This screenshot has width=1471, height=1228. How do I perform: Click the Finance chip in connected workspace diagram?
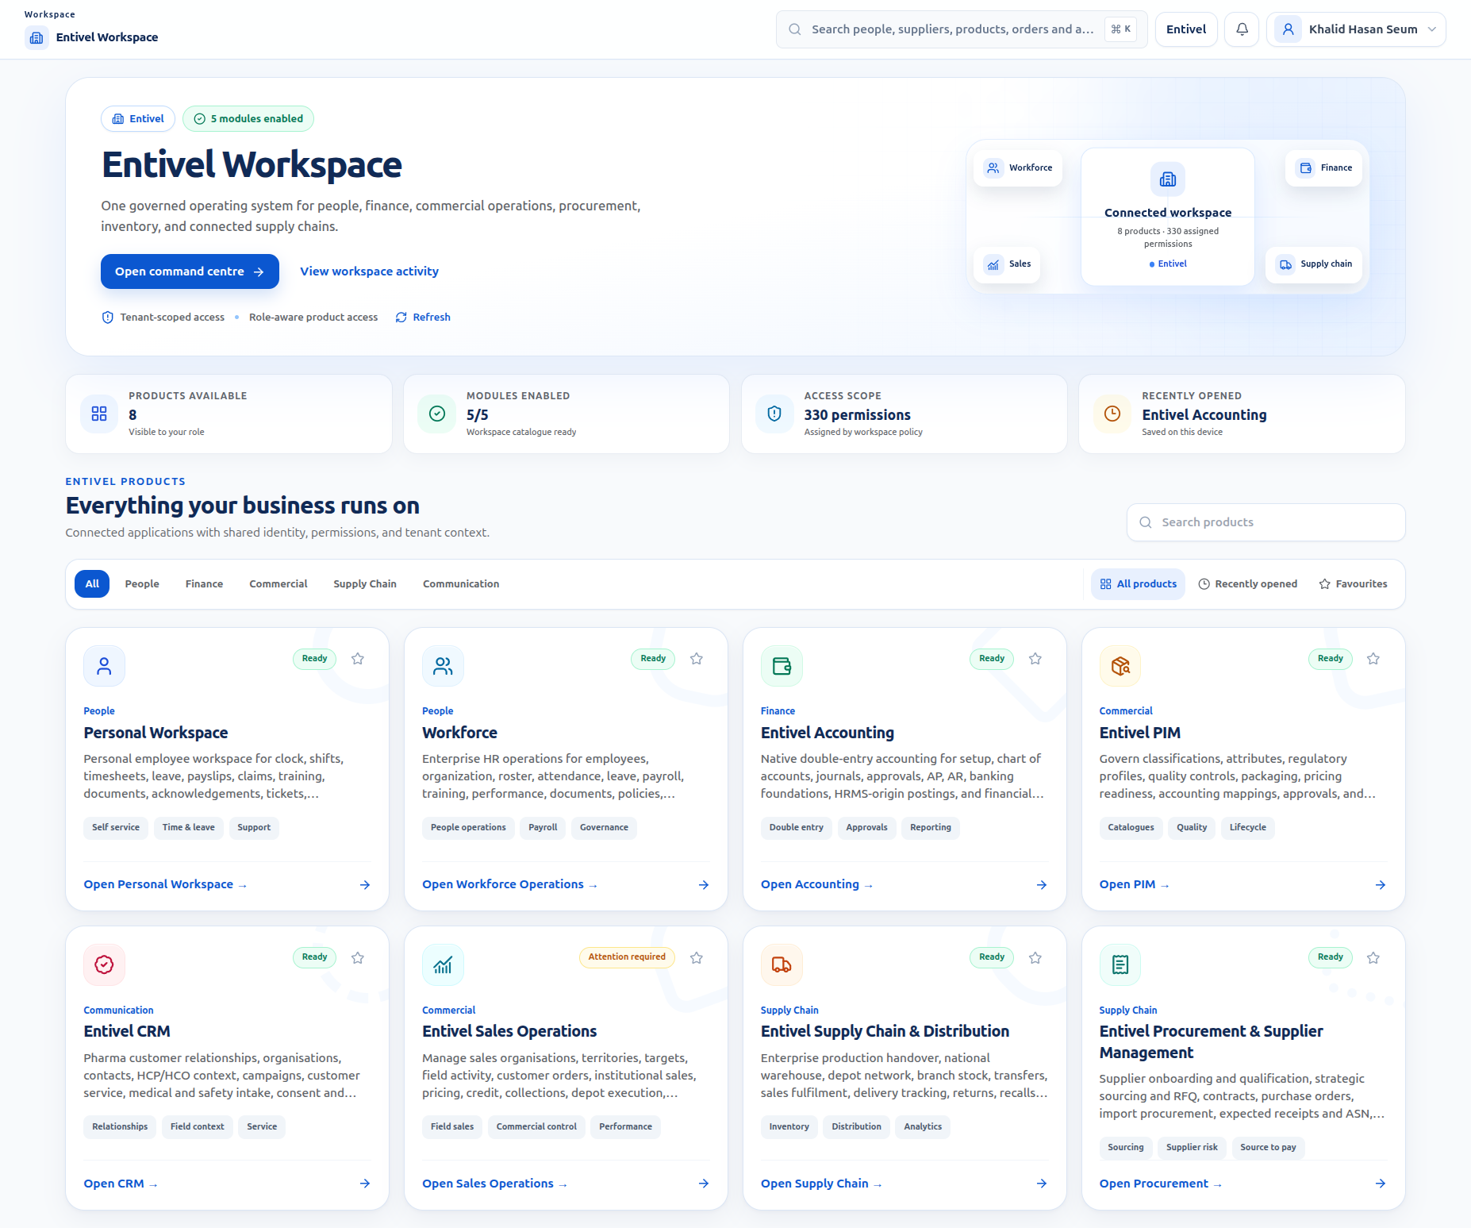1323,168
